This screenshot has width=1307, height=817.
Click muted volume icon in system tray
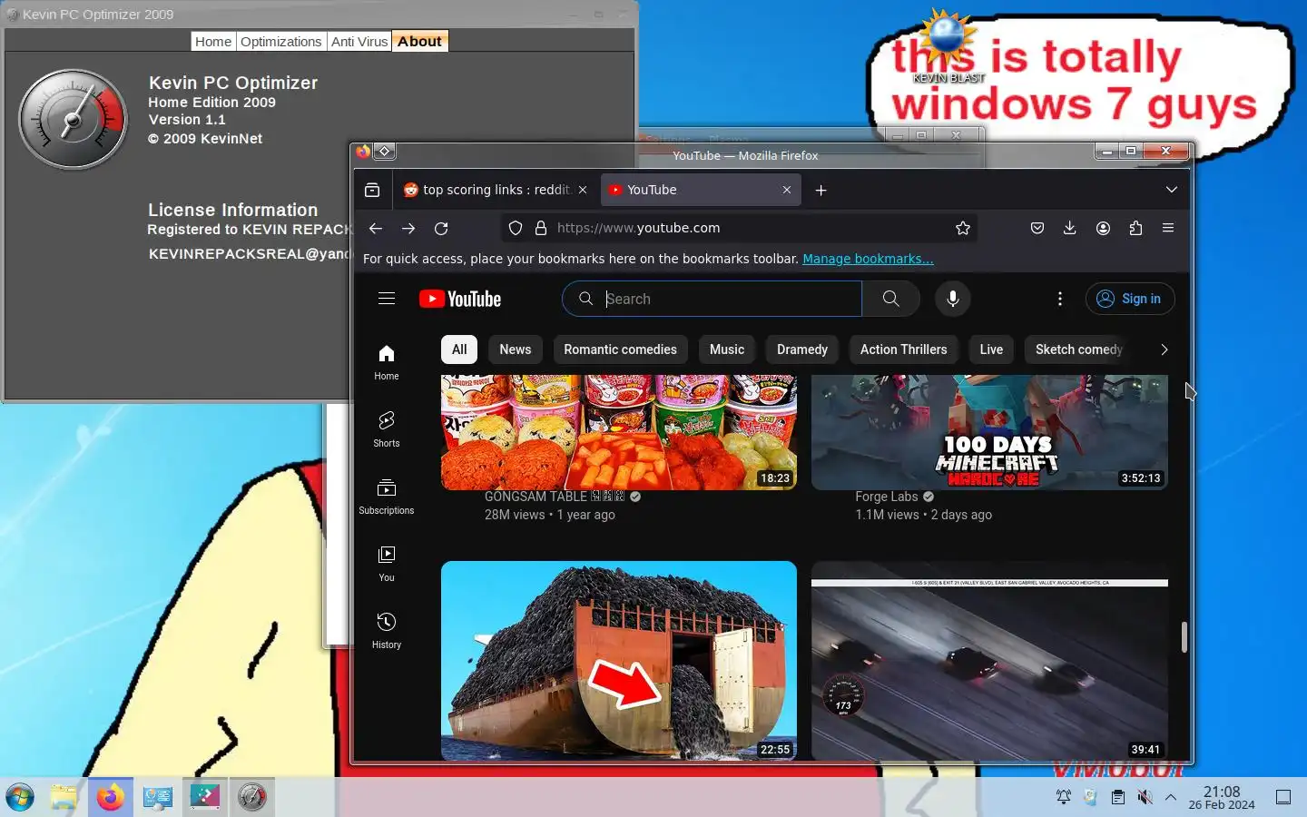[x=1145, y=797]
